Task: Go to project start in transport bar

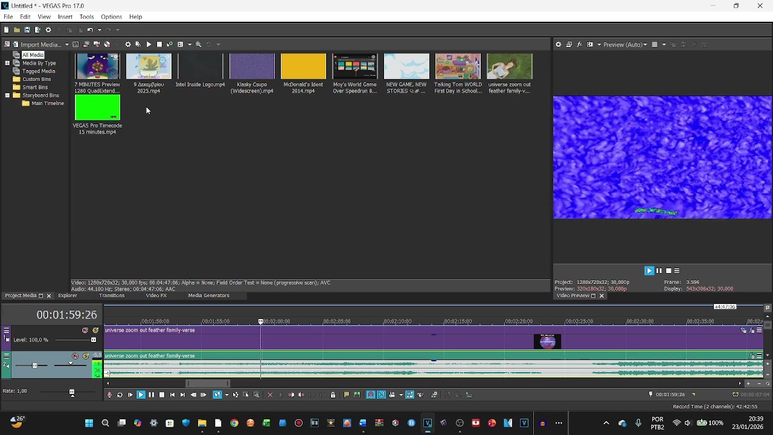Action: [172, 395]
